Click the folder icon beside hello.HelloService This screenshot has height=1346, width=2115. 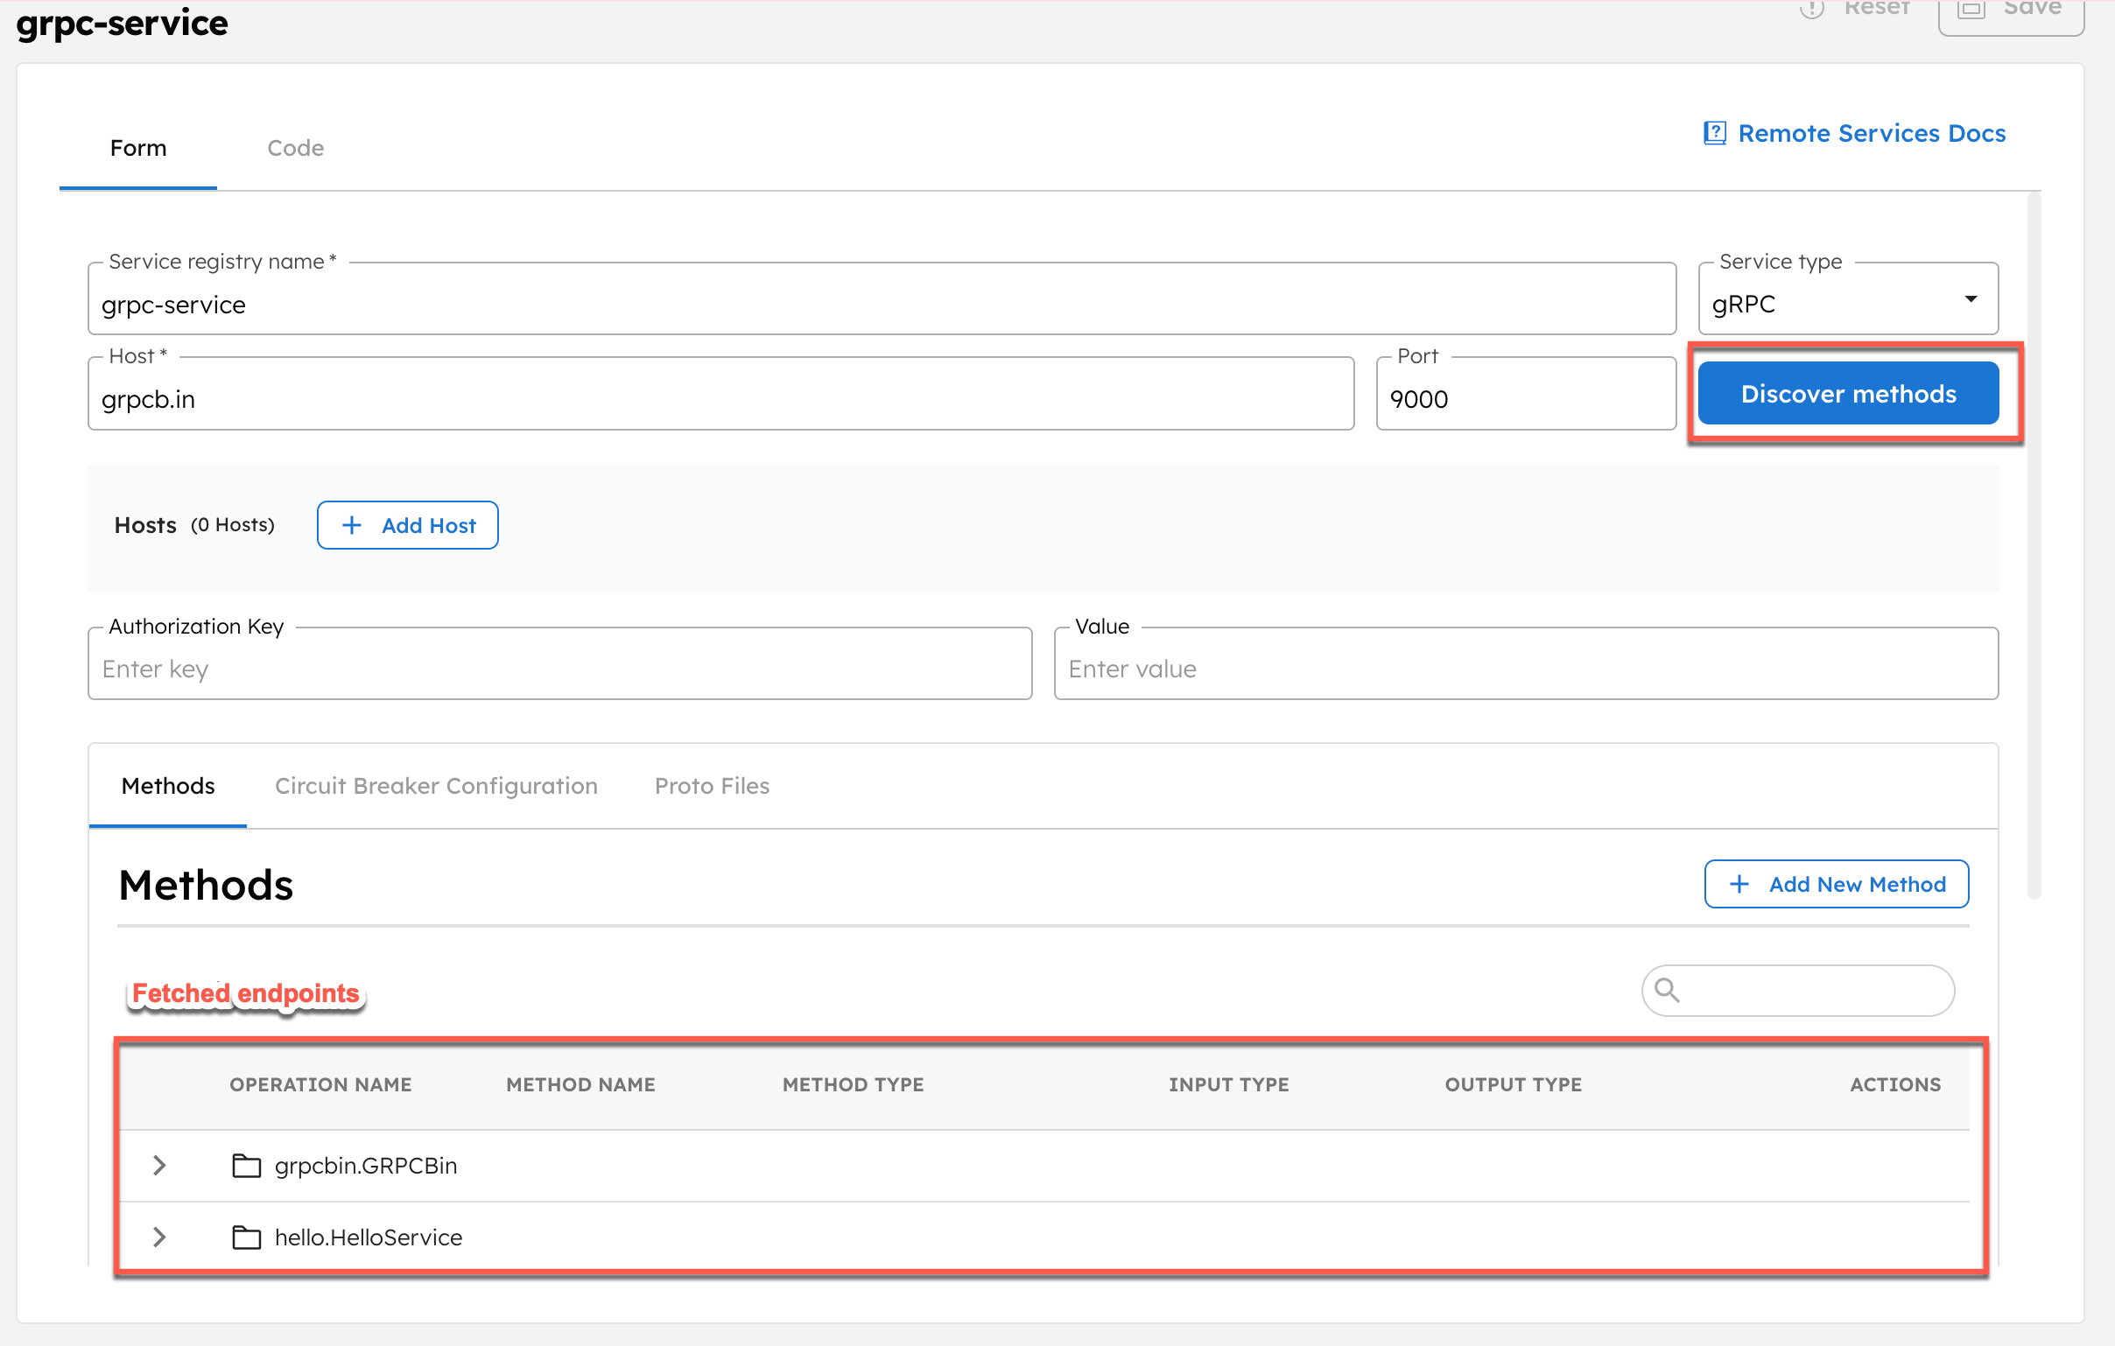247,1237
